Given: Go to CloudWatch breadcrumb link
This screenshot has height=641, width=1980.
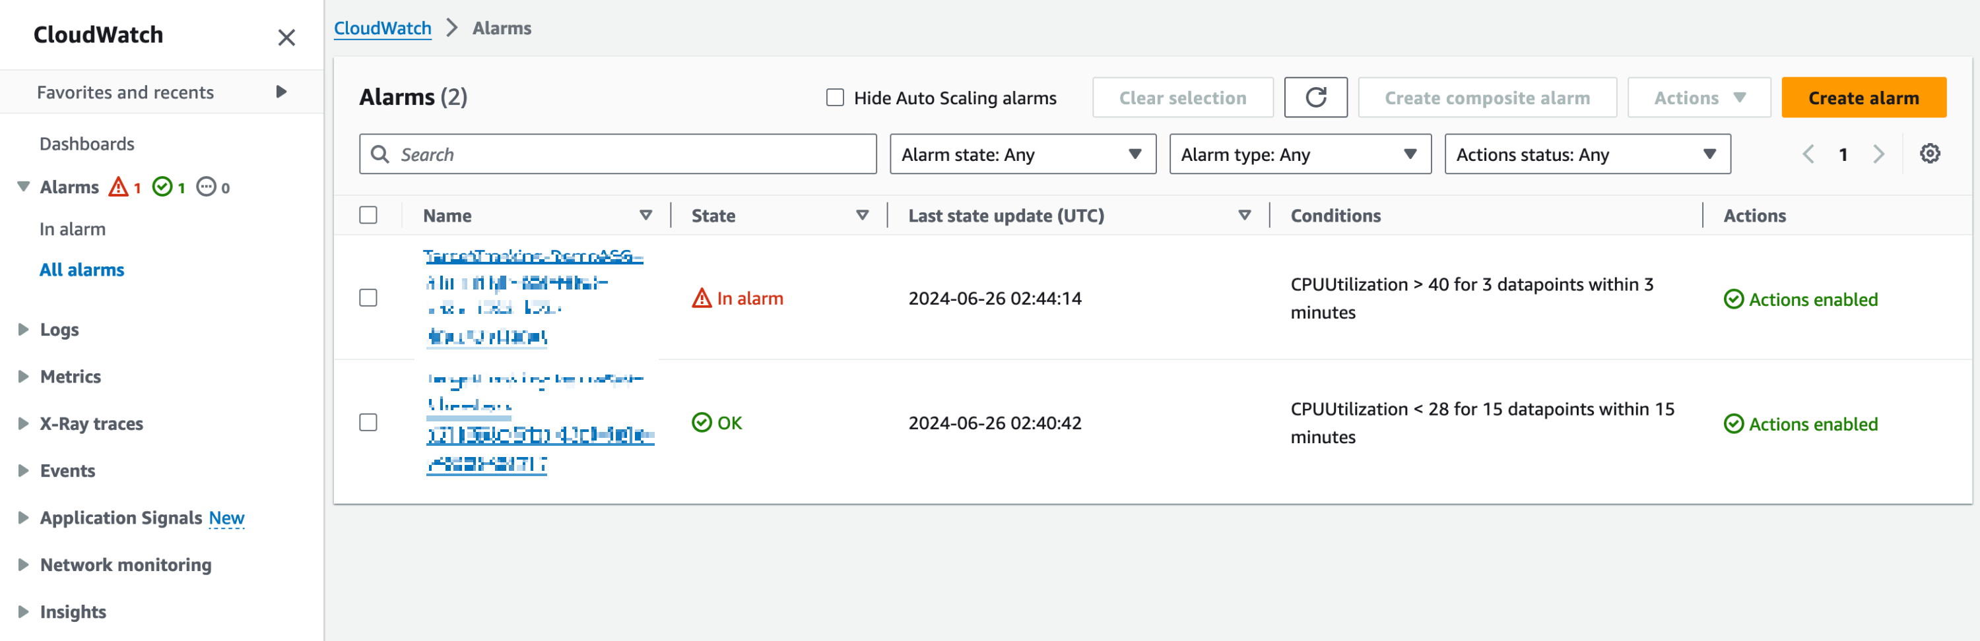Looking at the screenshot, I should click(382, 28).
